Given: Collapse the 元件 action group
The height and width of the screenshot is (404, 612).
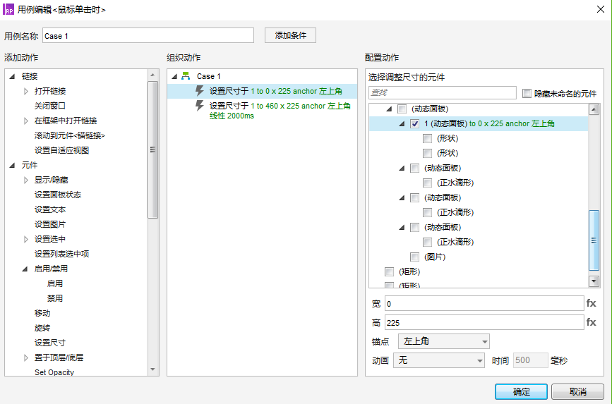Looking at the screenshot, I should pyautogui.click(x=13, y=166).
